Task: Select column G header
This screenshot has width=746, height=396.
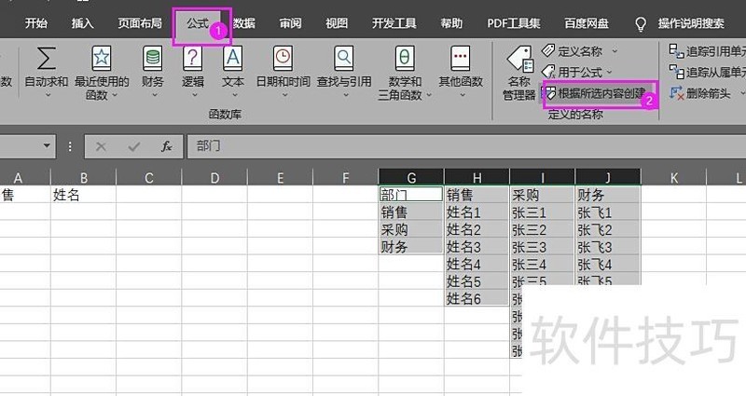Action: [411, 178]
